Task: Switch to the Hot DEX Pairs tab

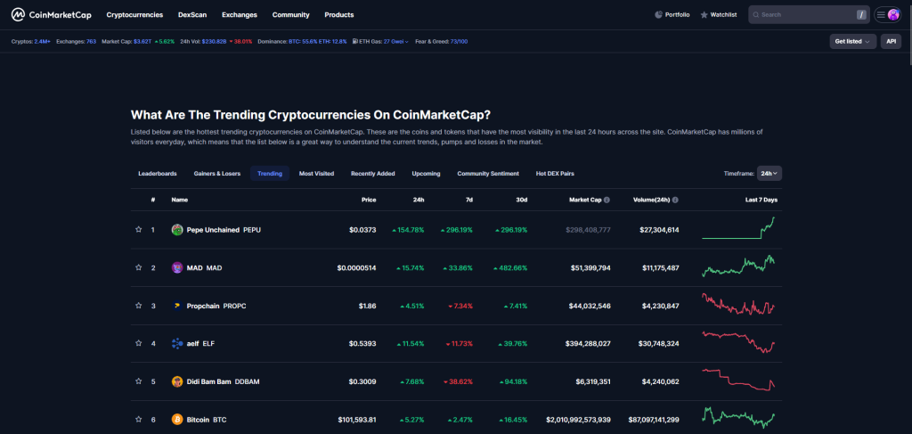Action: tap(556, 174)
